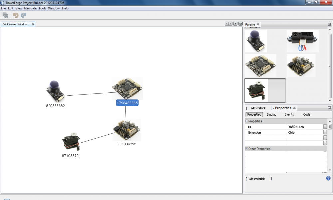
Task: Open the editor for the ID property
Action: (x=325, y=127)
